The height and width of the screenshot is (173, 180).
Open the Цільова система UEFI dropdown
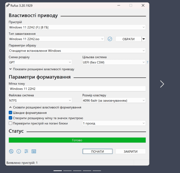click(114, 62)
